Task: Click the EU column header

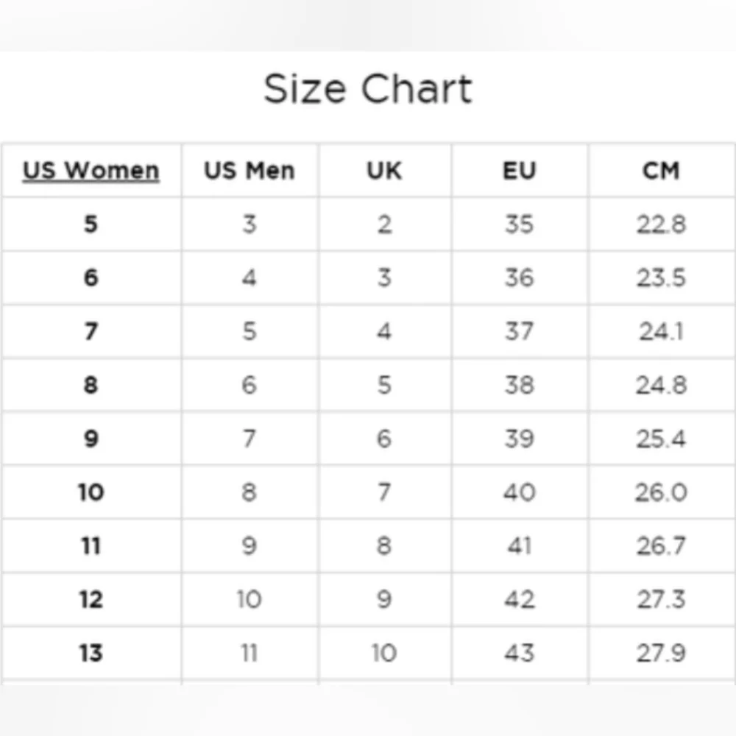Action: click(x=519, y=171)
